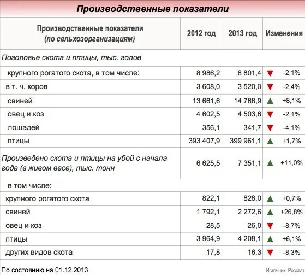Screen dimensions: 305x275
Task: Click the value 8 801,4
Action: coord(249,73)
